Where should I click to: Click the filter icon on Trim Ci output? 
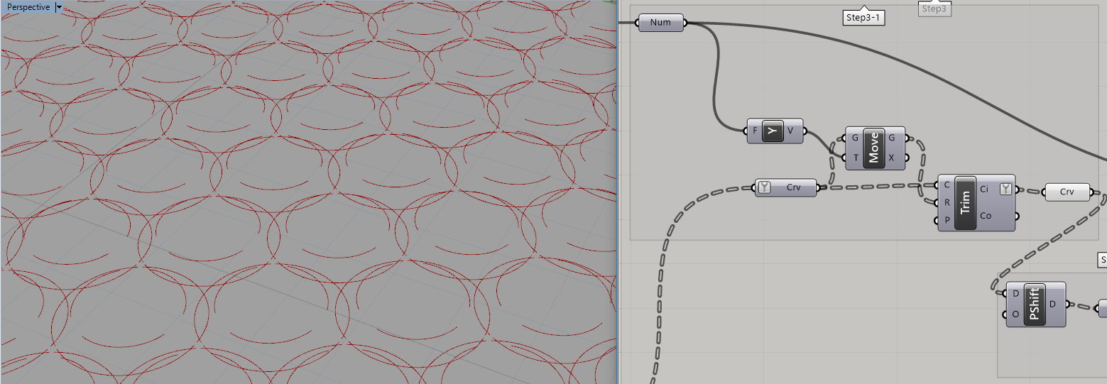click(x=1005, y=189)
